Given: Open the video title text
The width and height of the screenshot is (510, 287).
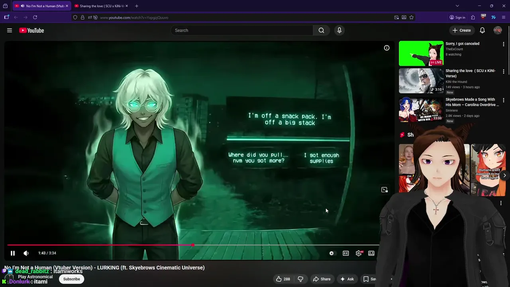Looking at the screenshot, I should [x=104, y=268].
